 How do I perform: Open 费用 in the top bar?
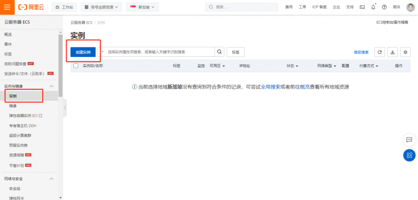point(289,7)
